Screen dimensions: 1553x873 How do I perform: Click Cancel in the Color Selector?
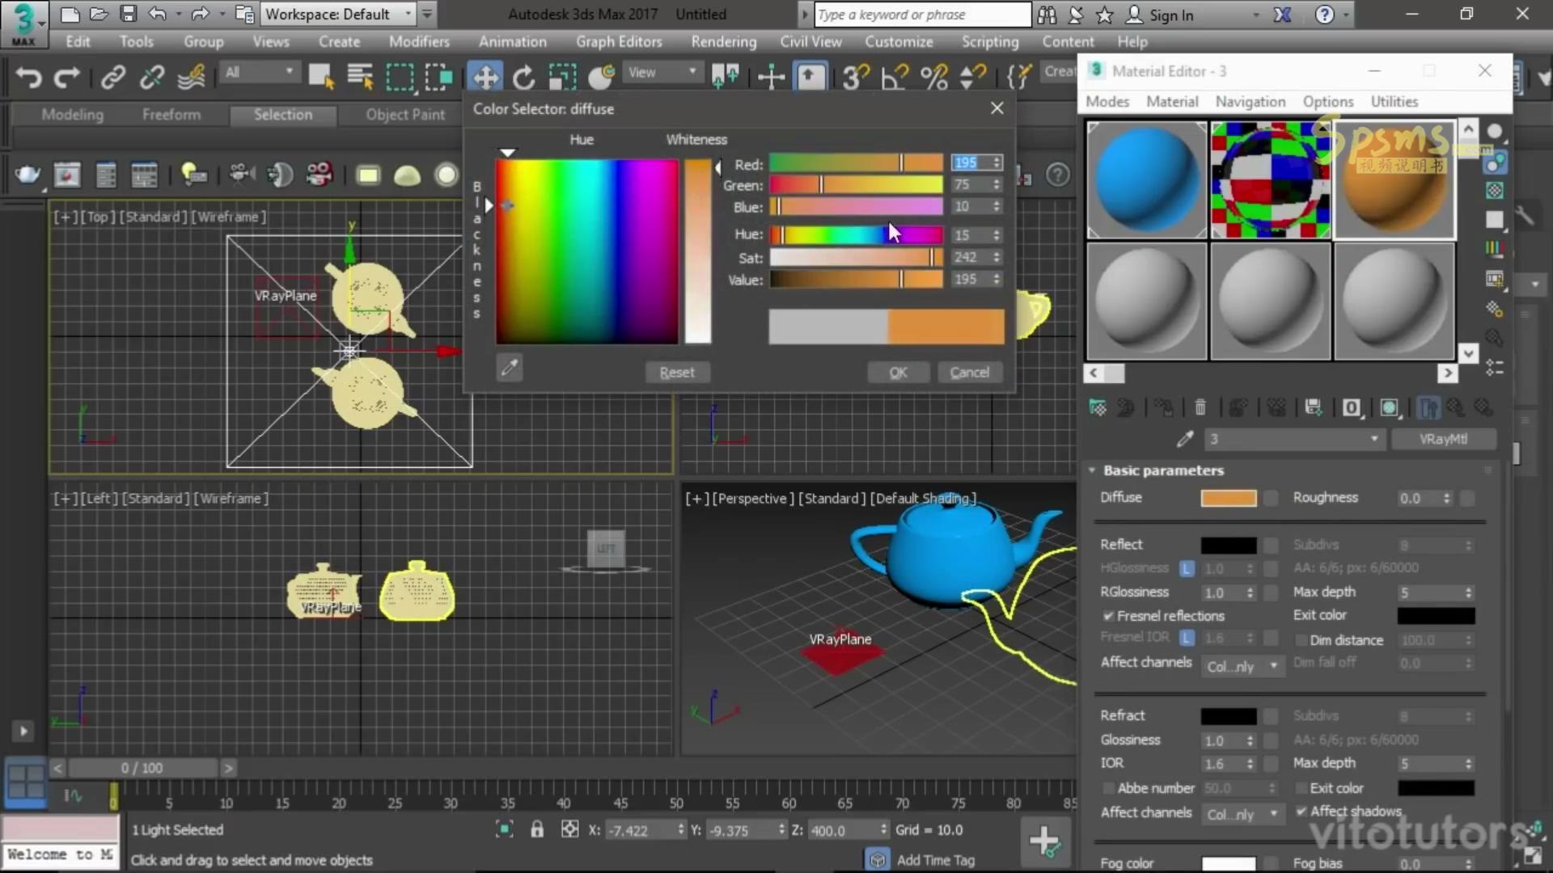coord(970,372)
